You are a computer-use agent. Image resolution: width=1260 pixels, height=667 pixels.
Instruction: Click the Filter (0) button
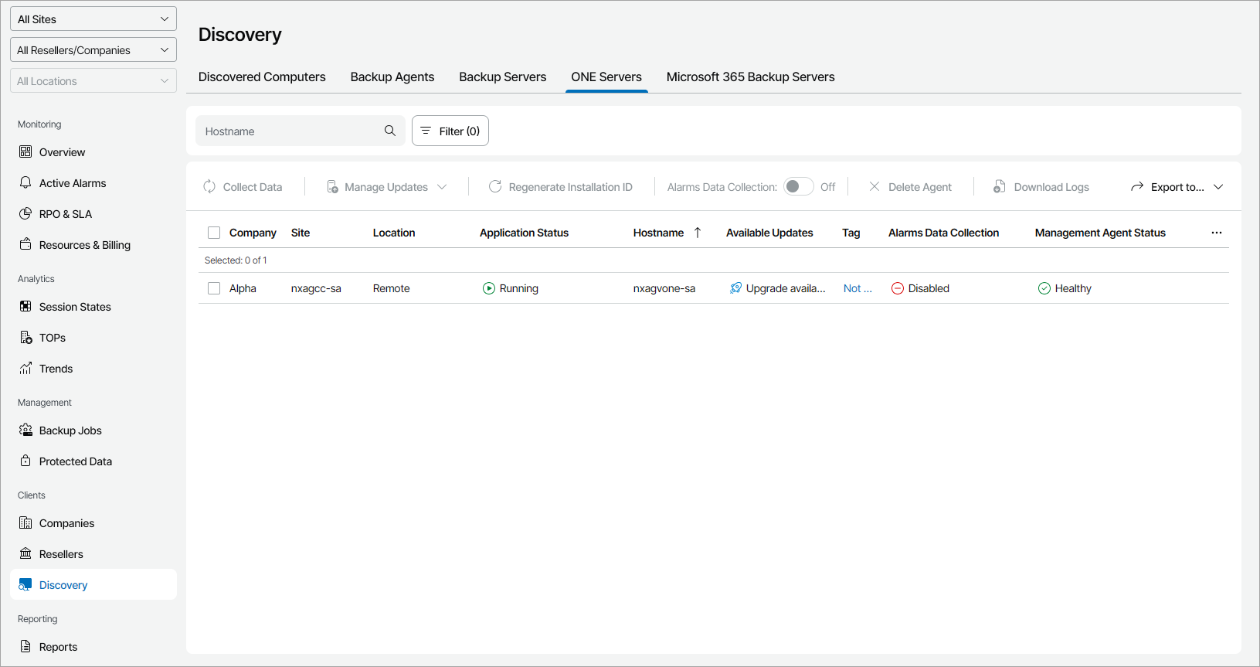click(450, 131)
